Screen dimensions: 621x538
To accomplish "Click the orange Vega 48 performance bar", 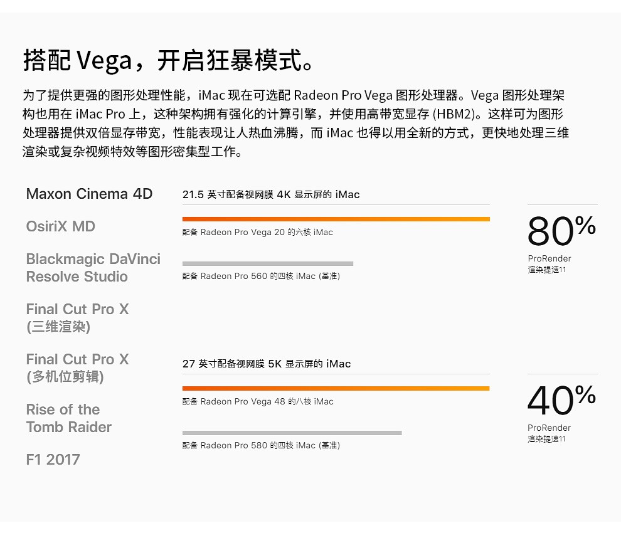I will (x=336, y=388).
